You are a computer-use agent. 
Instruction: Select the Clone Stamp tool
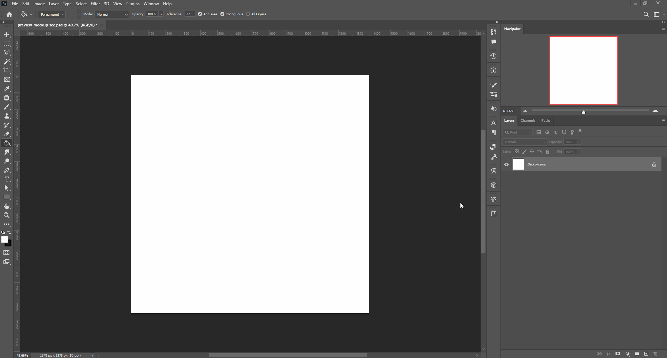point(7,116)
